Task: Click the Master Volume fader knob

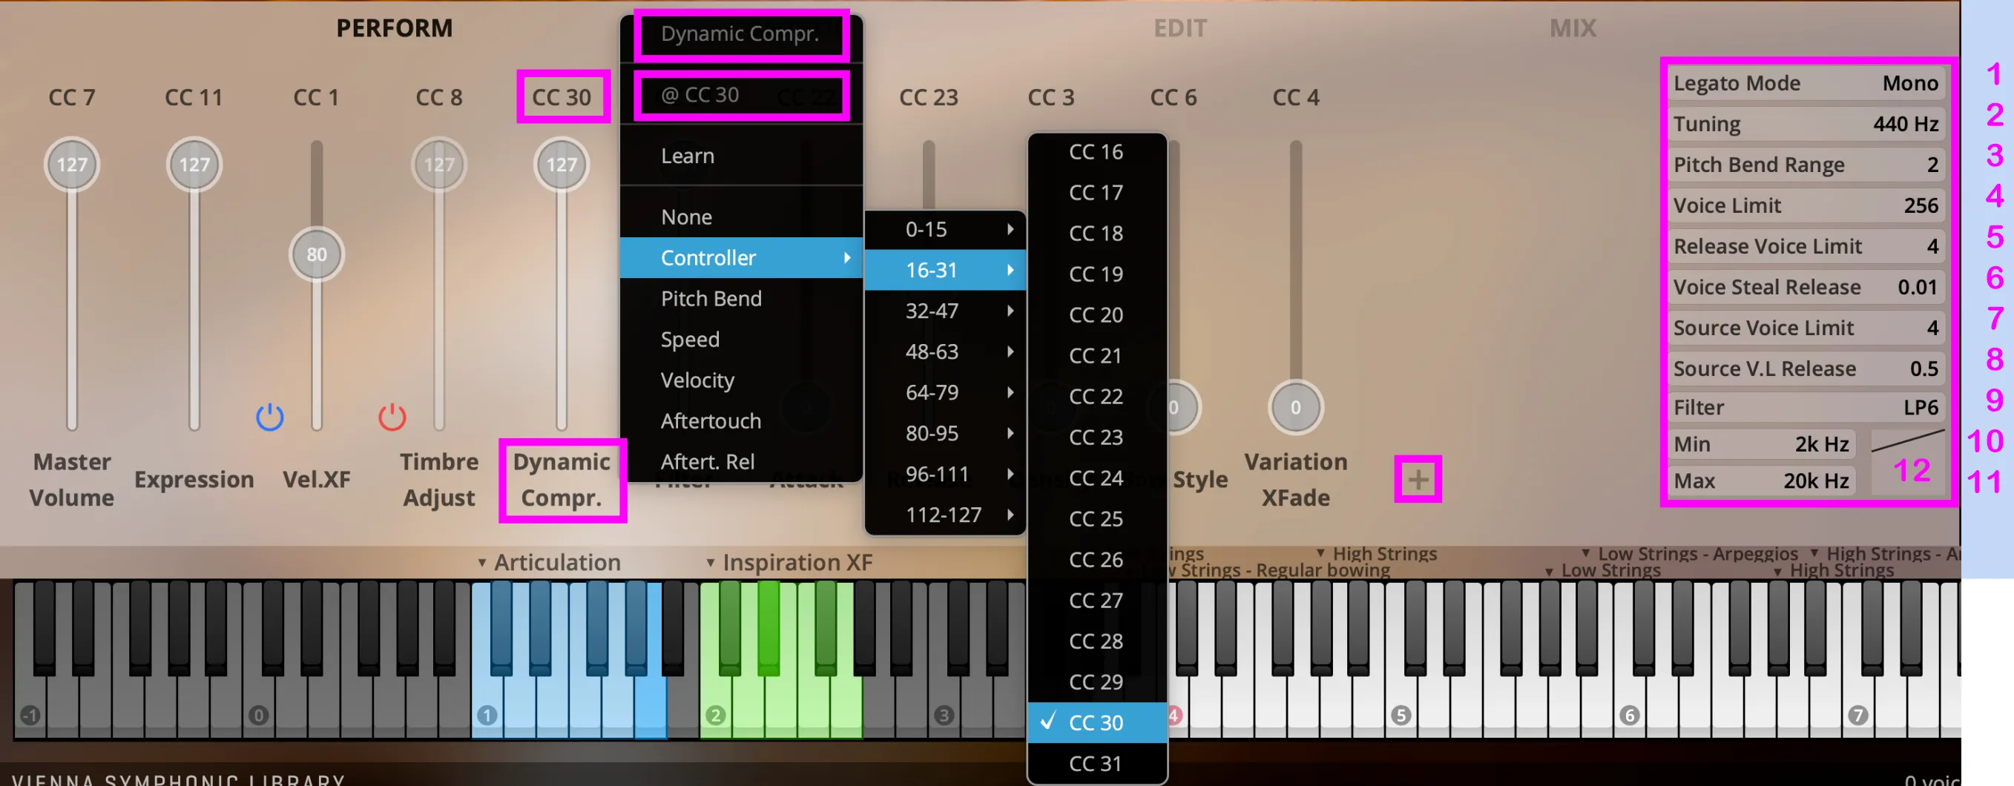Action: (72, 163)
